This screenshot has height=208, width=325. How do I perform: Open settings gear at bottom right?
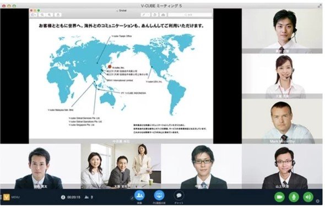(x=317, y=201)
